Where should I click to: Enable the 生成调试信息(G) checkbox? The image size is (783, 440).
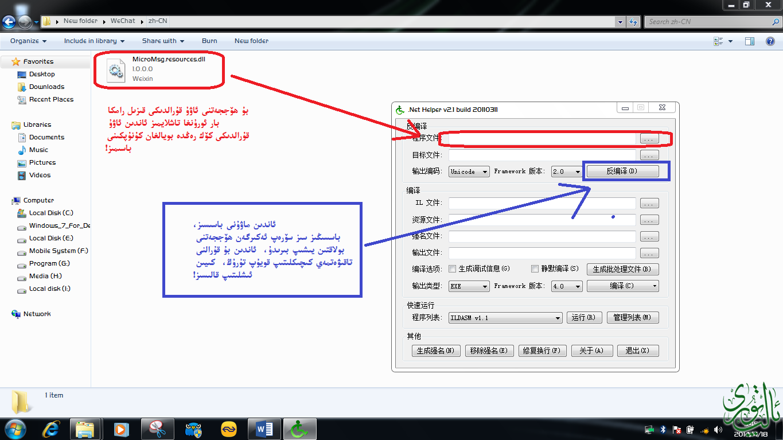453,268
